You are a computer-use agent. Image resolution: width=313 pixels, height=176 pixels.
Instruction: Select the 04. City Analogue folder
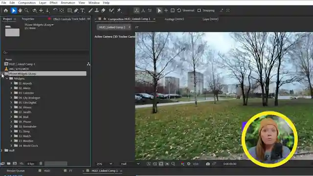29,98
